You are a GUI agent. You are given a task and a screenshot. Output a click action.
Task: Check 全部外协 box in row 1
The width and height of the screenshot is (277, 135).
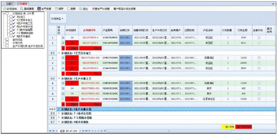coord(259,38)
